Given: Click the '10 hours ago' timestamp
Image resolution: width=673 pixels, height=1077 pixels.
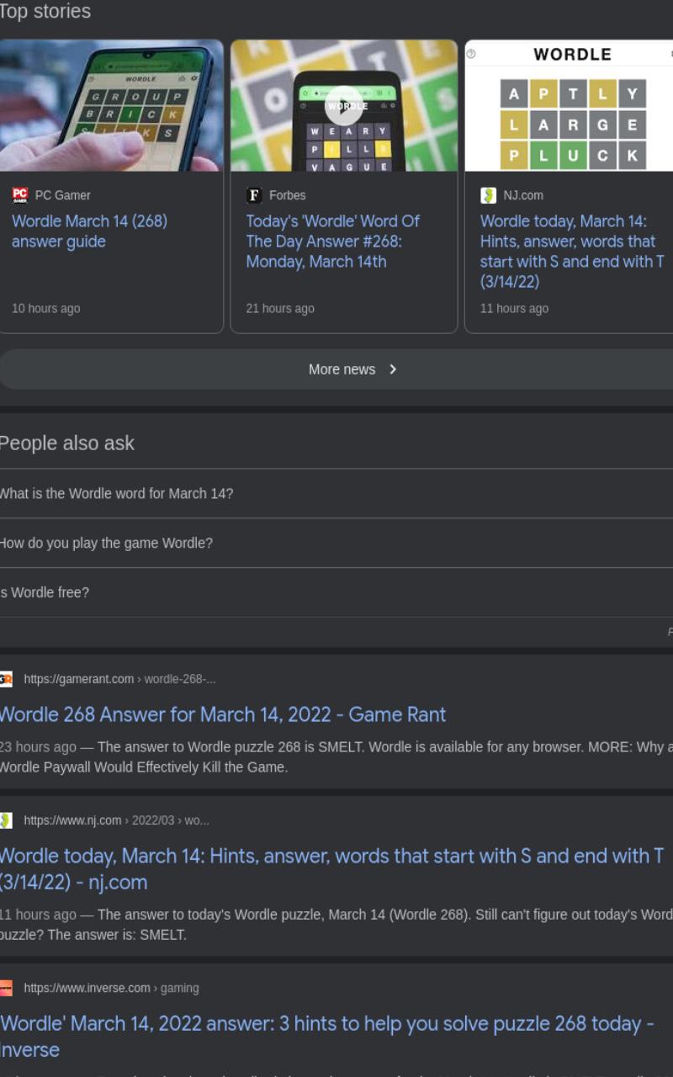Looking at the screenshot, I should click(46, 309).
